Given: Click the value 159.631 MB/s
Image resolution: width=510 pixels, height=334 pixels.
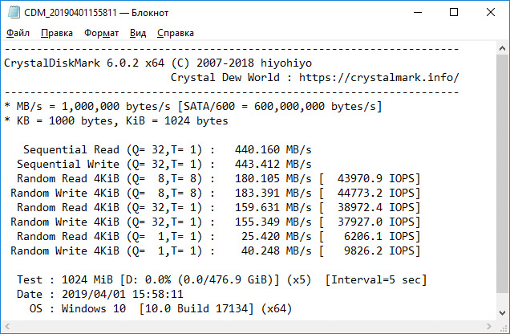Looking at the screenshot, I should (273, 207).
